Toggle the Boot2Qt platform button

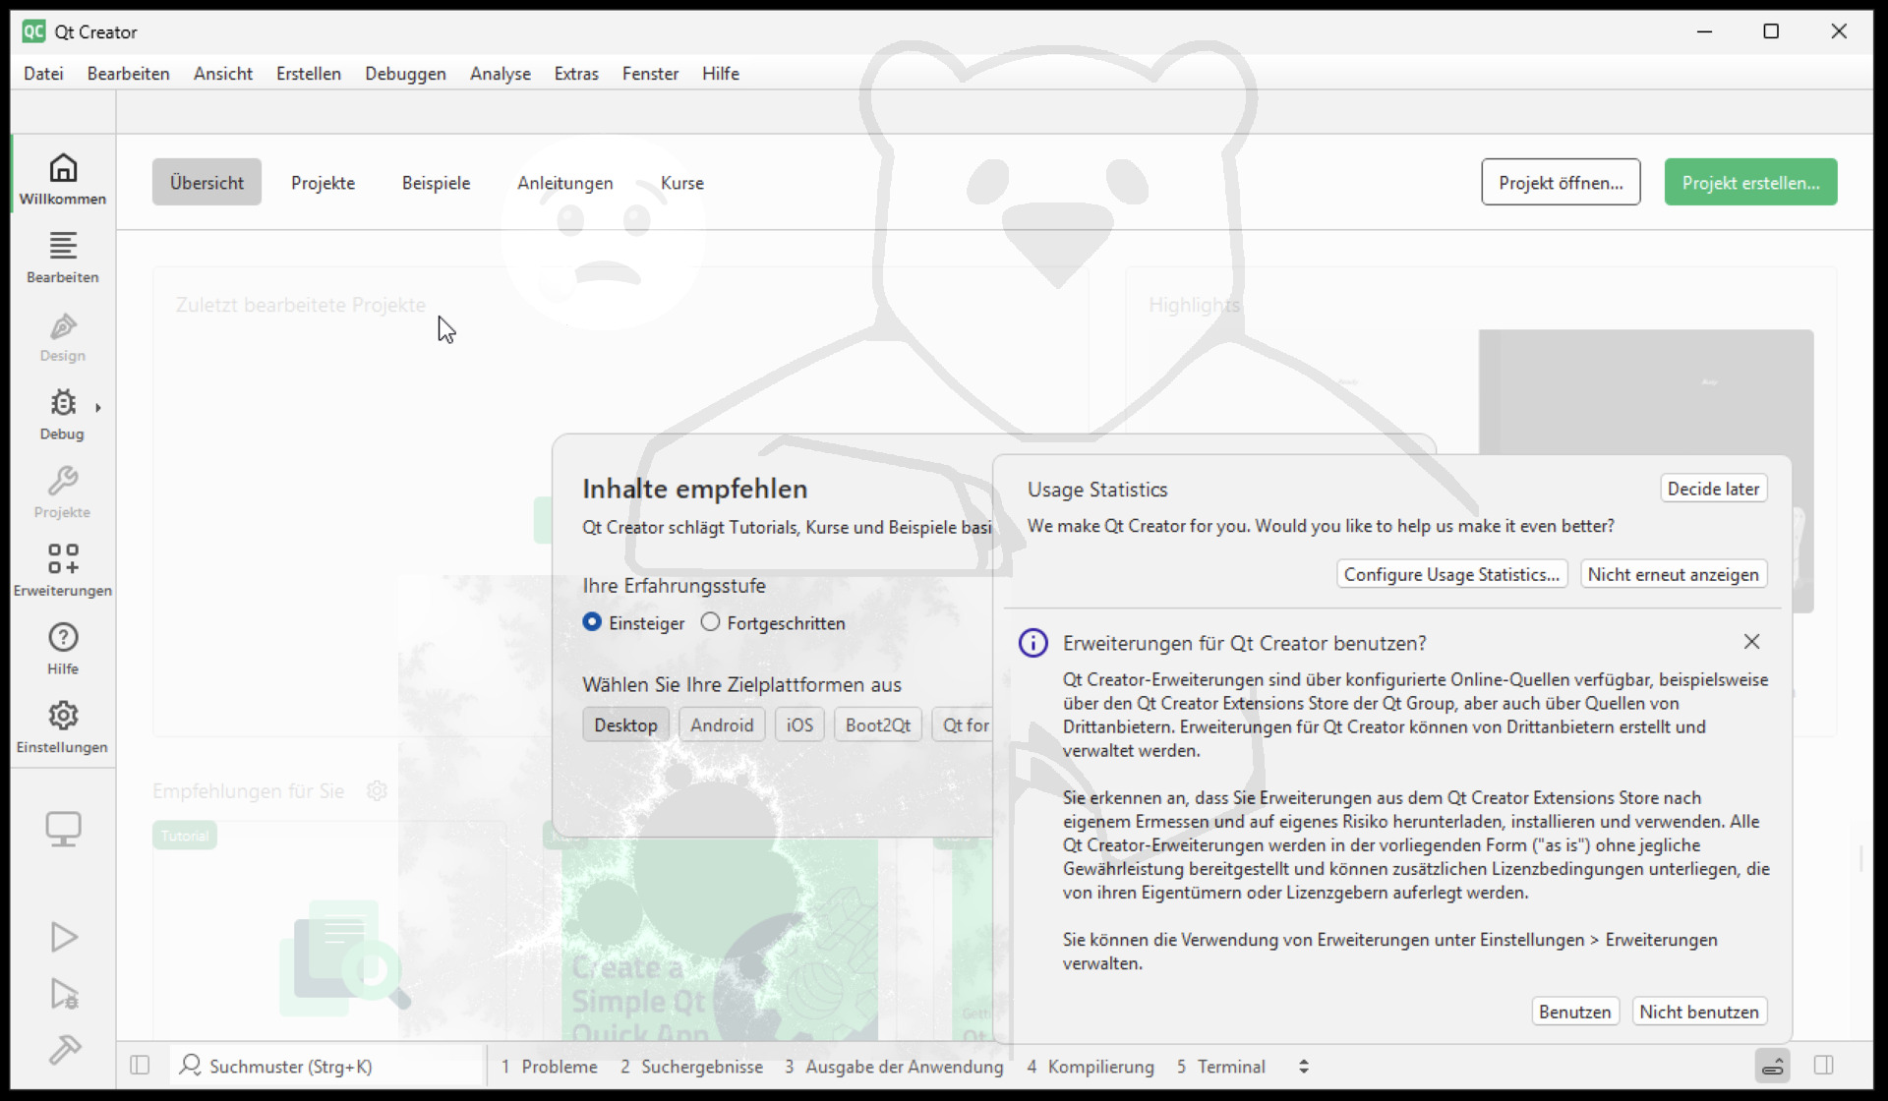[878, 724]
